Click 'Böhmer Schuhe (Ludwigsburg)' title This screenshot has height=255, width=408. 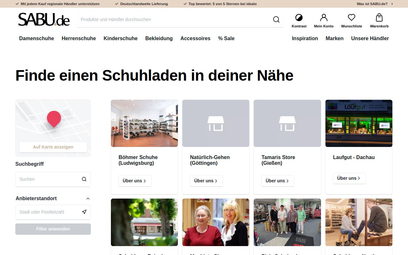click(138, 160)
